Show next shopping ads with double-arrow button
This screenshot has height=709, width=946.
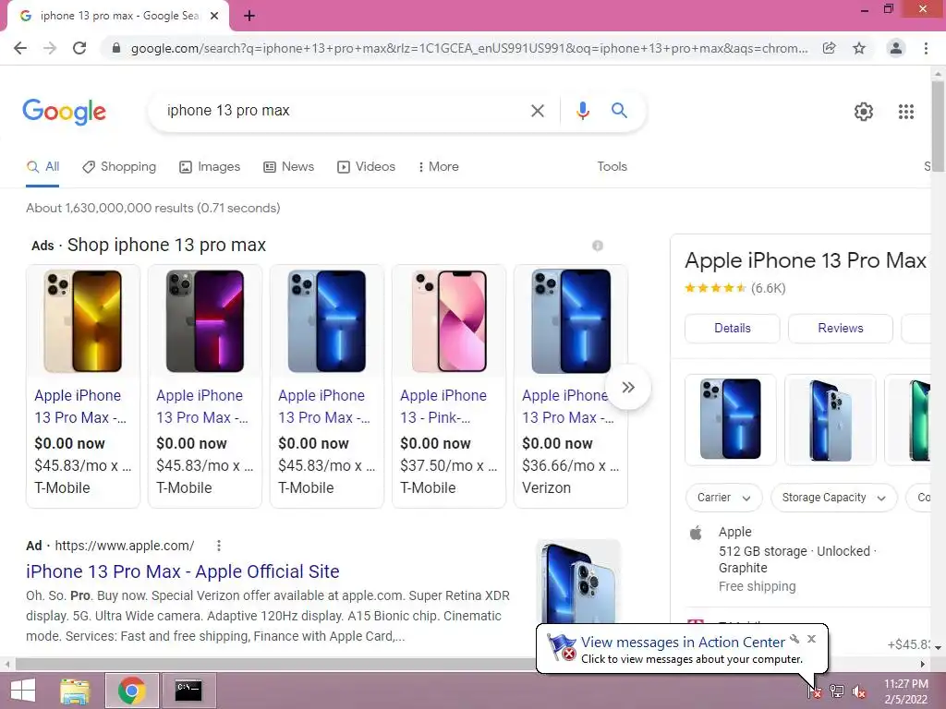[628, 387]
